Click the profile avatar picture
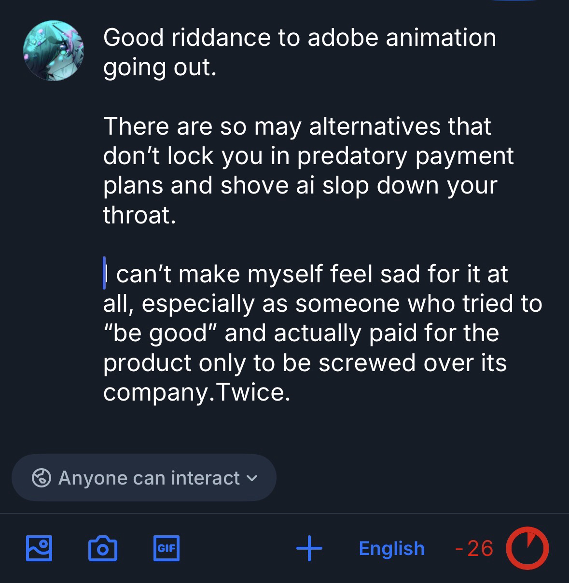Screen dimensions: 569x583 53,52
